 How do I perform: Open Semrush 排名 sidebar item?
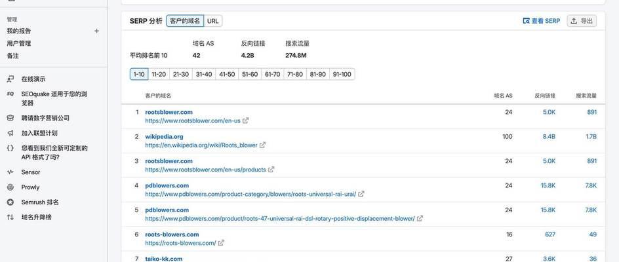pos(40,202)
